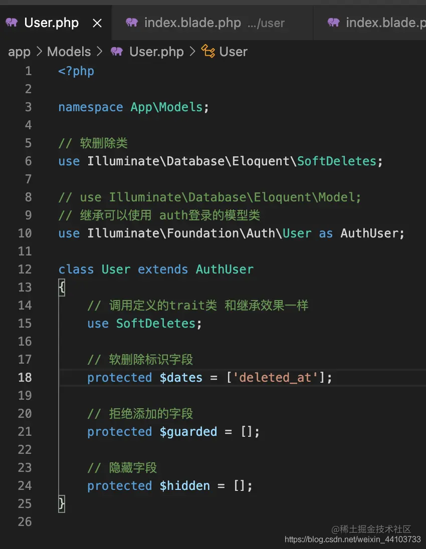
Task: Close the User.php tab
Action: point(97,23)
